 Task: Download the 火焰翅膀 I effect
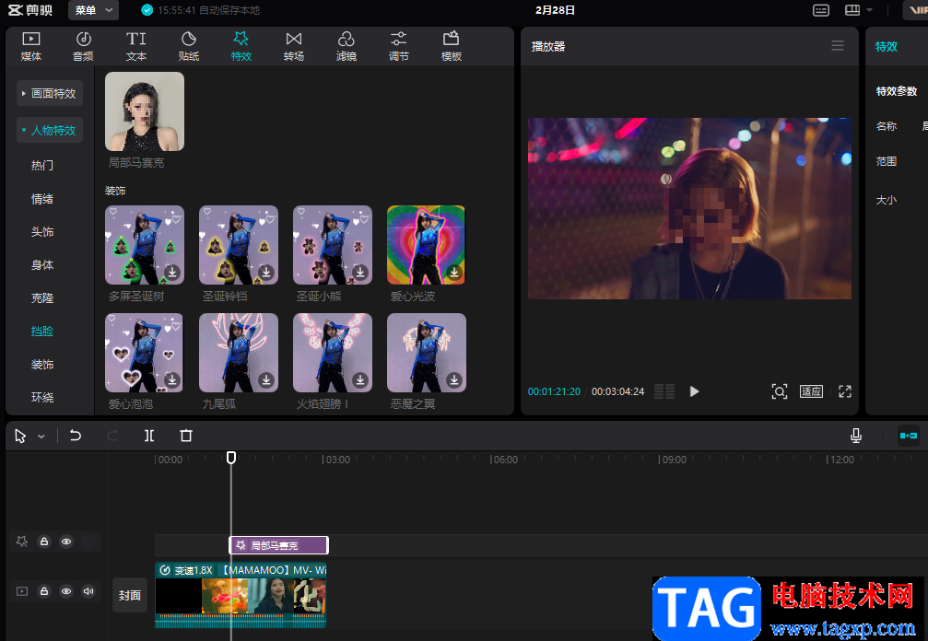[359, 379]
